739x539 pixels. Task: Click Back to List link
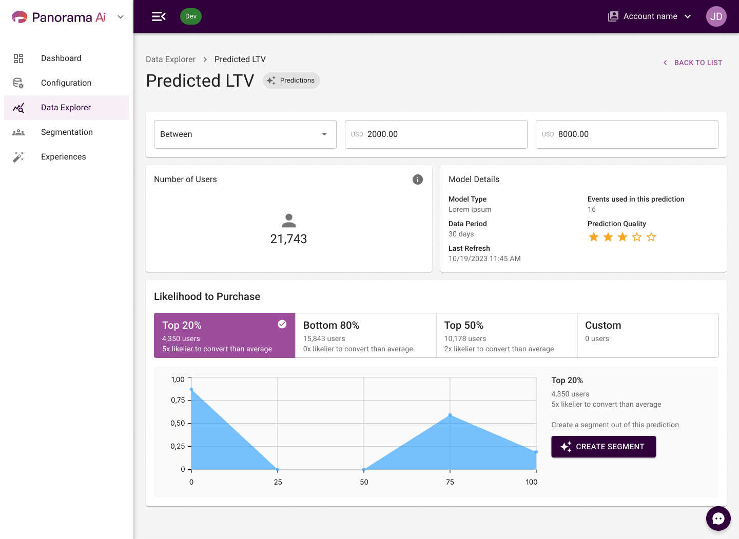point(692,63)
